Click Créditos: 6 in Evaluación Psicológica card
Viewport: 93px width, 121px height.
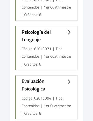tap(33, 114)
